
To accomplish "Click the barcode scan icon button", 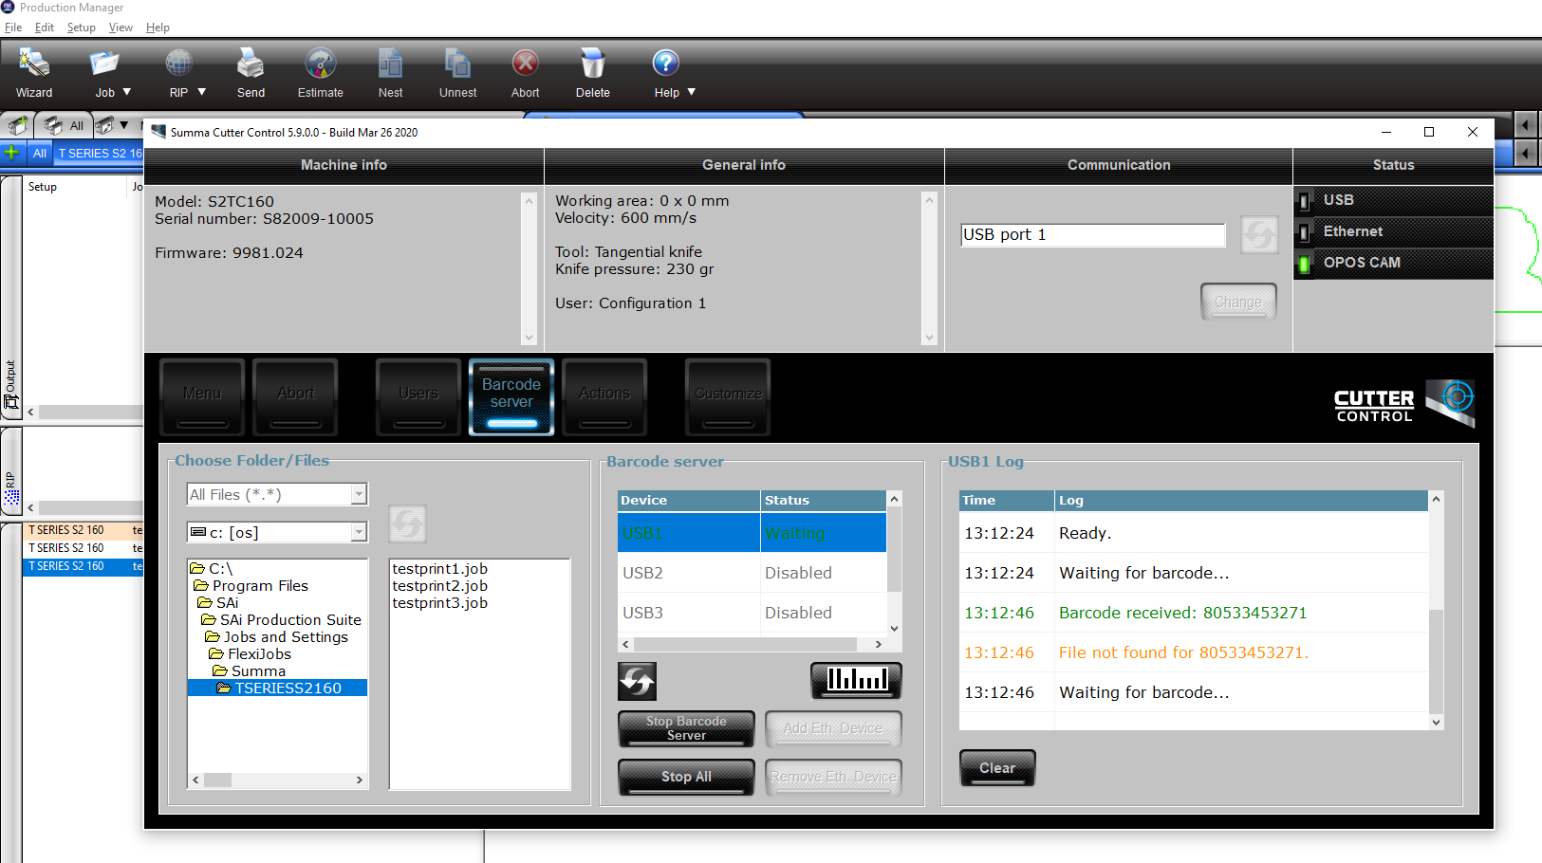I will point(856,680).
